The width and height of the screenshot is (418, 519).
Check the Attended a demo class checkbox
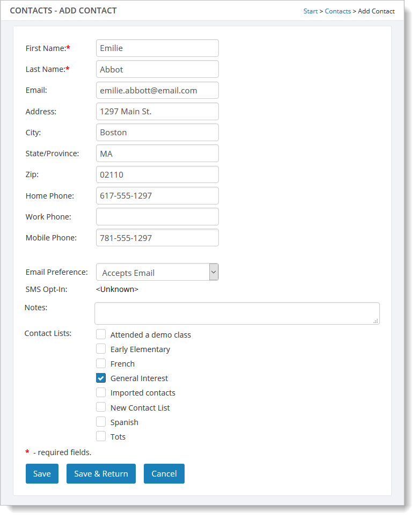(x=101, y=334)
